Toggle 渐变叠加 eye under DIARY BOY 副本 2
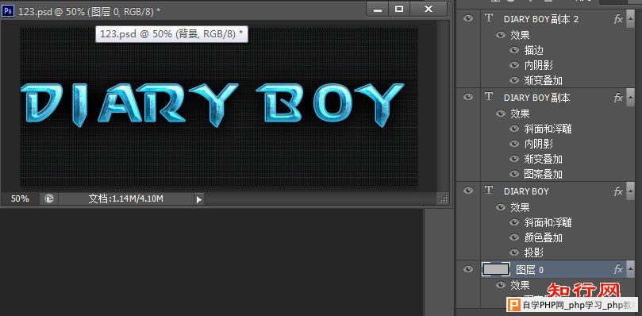 click(x=514, y=80)
